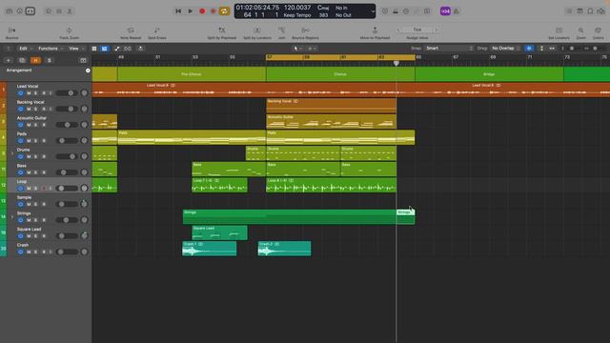Click the Track Zoom toolbar icon
Viewport: 610px width, 343px height.
coord(69,30)
